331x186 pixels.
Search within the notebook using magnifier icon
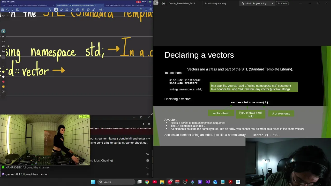7,10
